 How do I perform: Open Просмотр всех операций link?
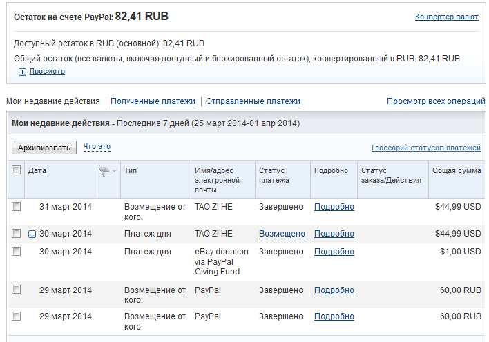coord(436,101)
